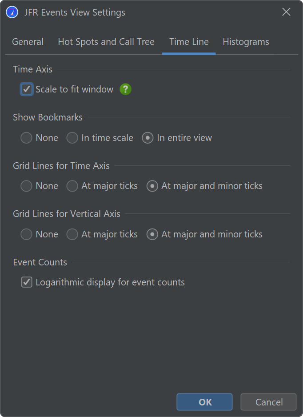
Task: Set Vertical Axis grid lines to None
Action: (27, 234)
